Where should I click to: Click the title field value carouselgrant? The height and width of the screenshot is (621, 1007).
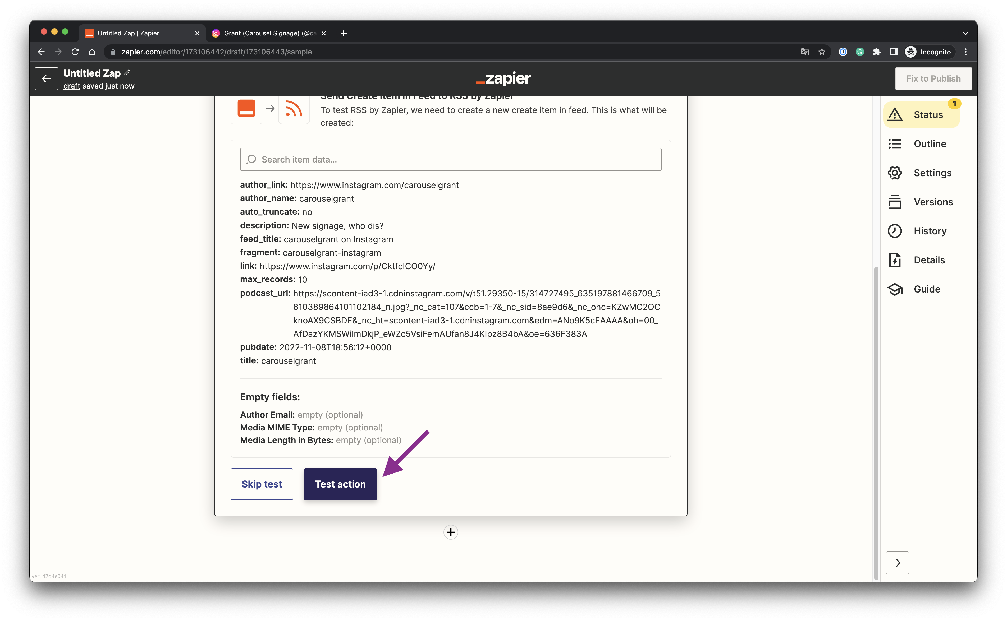click(289, 361)
